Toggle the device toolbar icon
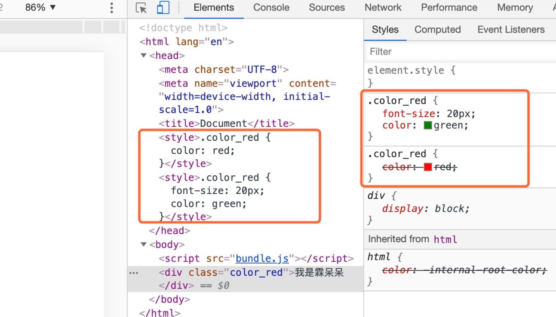The width and height of the screenshot is (556, 317). pyautogui.click(x=163, y=8)
